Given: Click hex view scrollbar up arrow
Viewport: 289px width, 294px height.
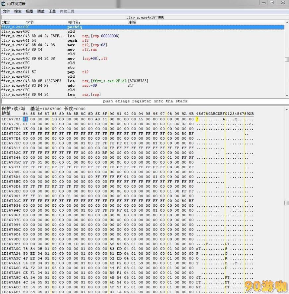Looking at the screenshot, I should 287,109.
